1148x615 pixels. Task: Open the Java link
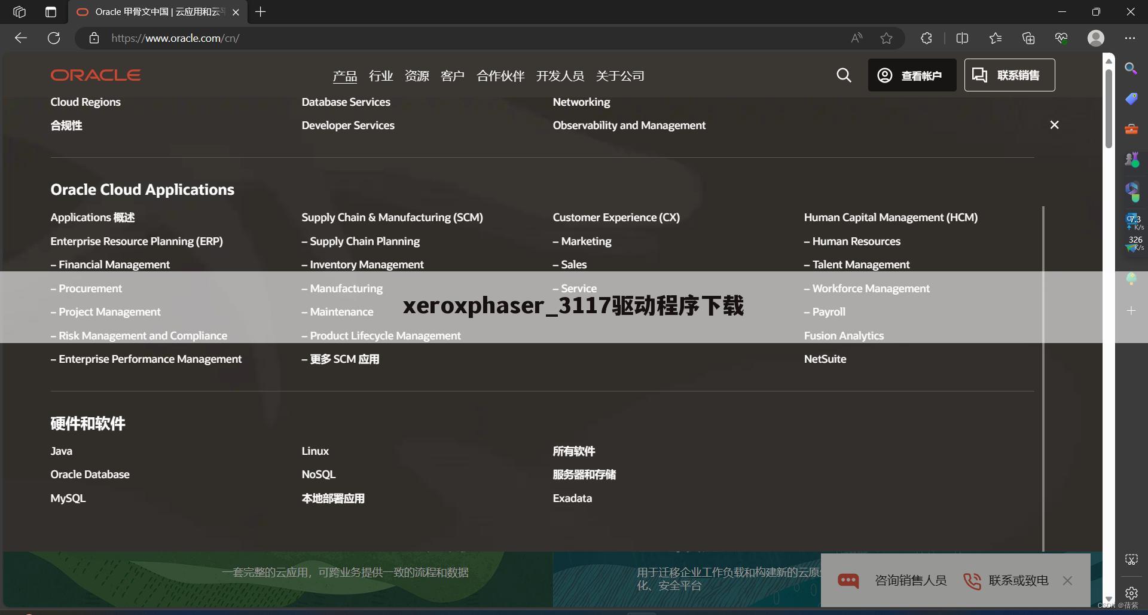(61, 451)
